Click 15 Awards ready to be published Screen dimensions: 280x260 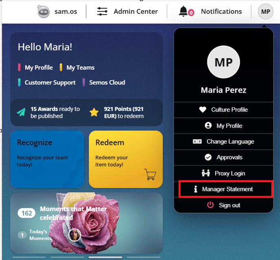(x=55, y=112)
